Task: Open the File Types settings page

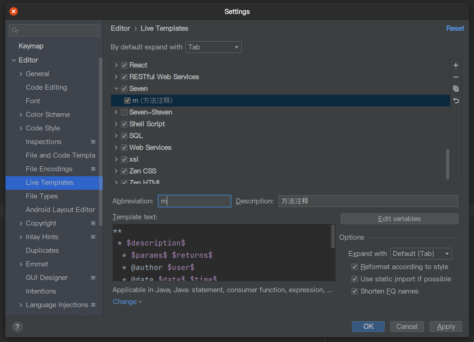Action: click(x=42, y=196)
